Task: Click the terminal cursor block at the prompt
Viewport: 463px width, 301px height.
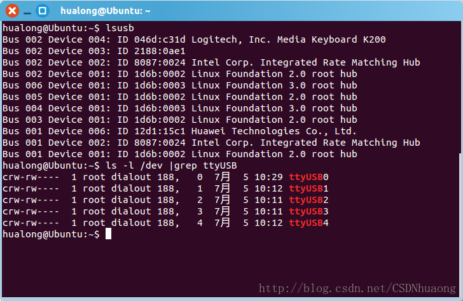Action: click(x=109, y=234)
